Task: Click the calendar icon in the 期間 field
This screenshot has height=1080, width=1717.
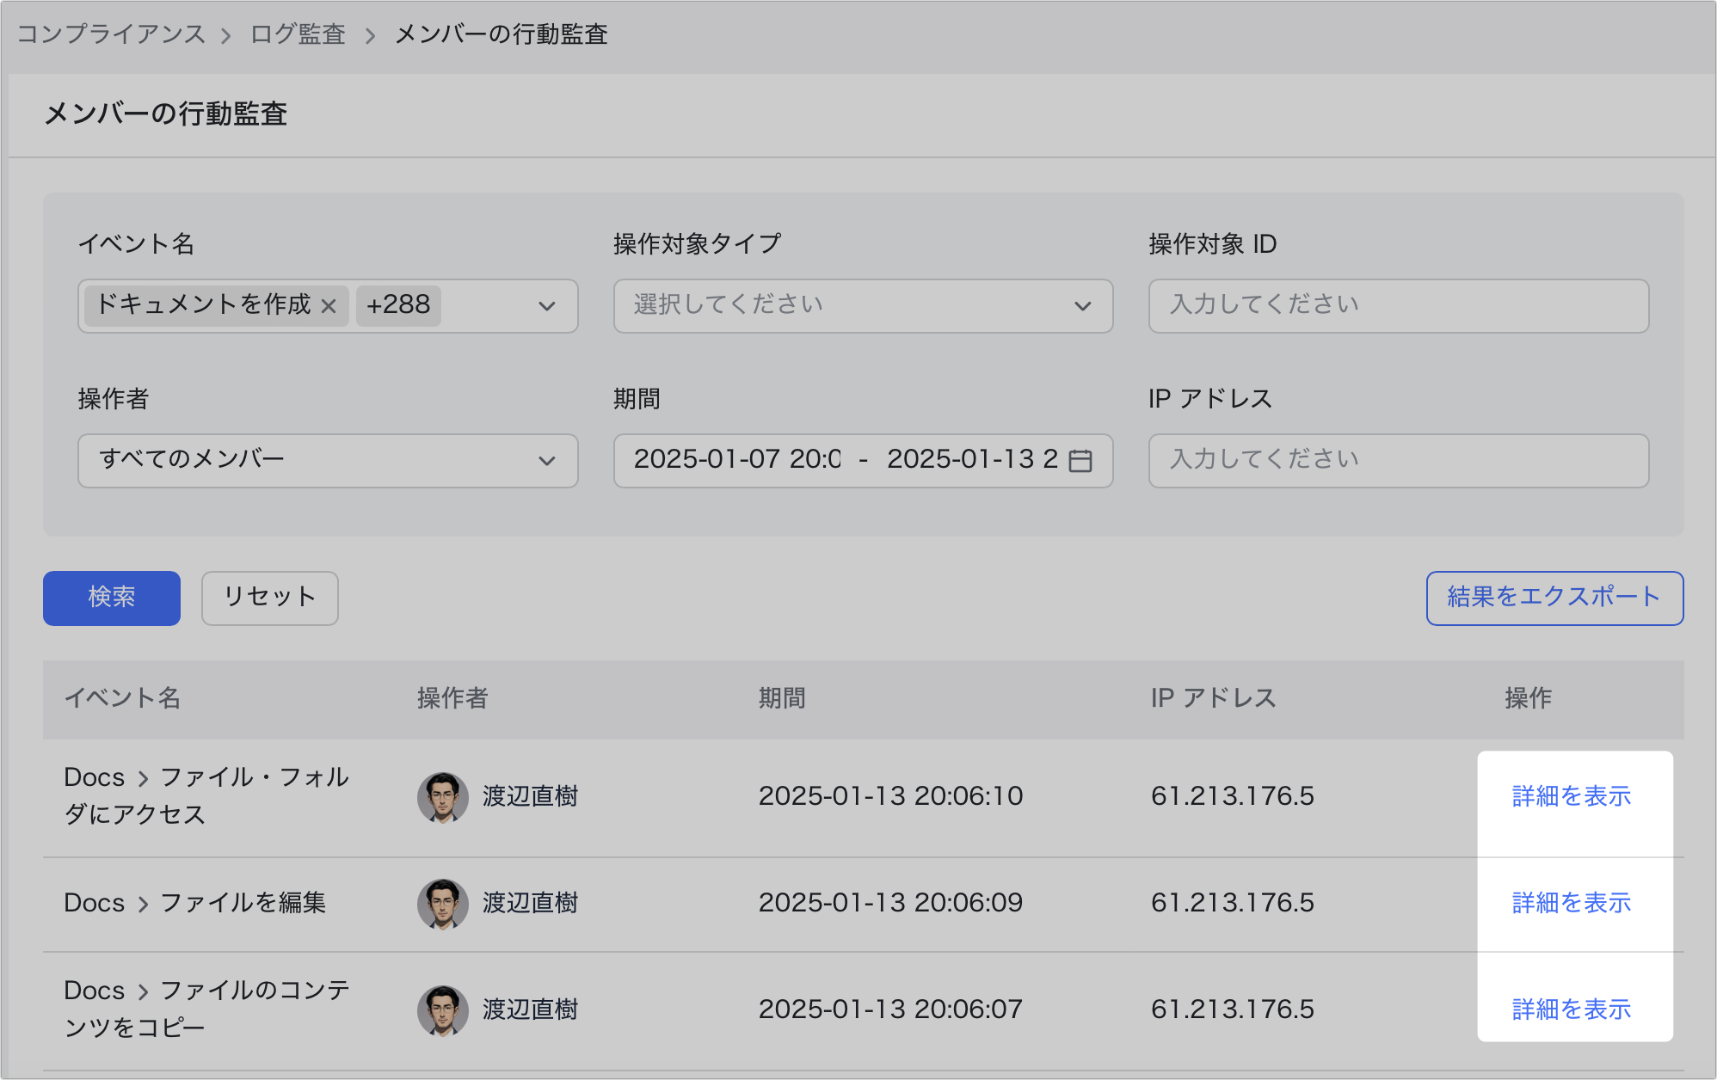Action: point(1080,461)
